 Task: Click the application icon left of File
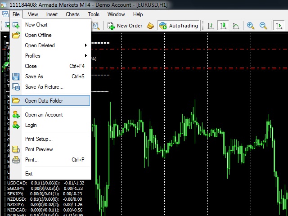click(5, 14)
